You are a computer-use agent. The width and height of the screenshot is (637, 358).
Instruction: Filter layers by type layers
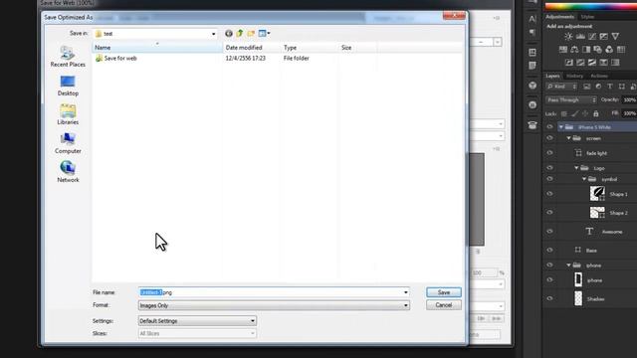pos(610,87)
